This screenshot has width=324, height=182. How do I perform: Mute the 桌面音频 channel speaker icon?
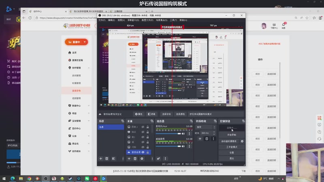pos(183,146)
